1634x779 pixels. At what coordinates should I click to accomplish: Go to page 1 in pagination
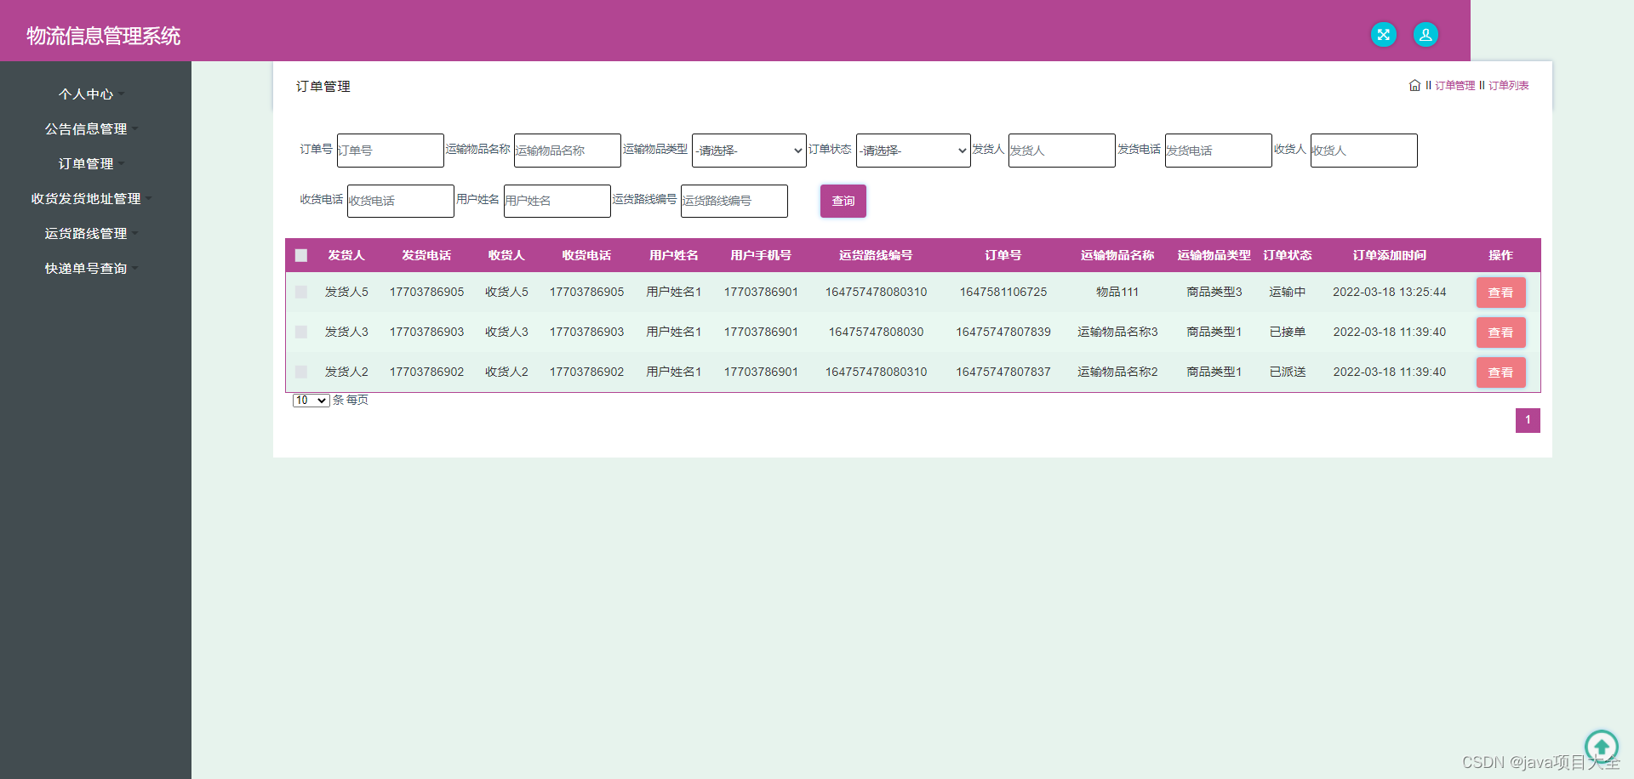click(x=1528, y=420)
